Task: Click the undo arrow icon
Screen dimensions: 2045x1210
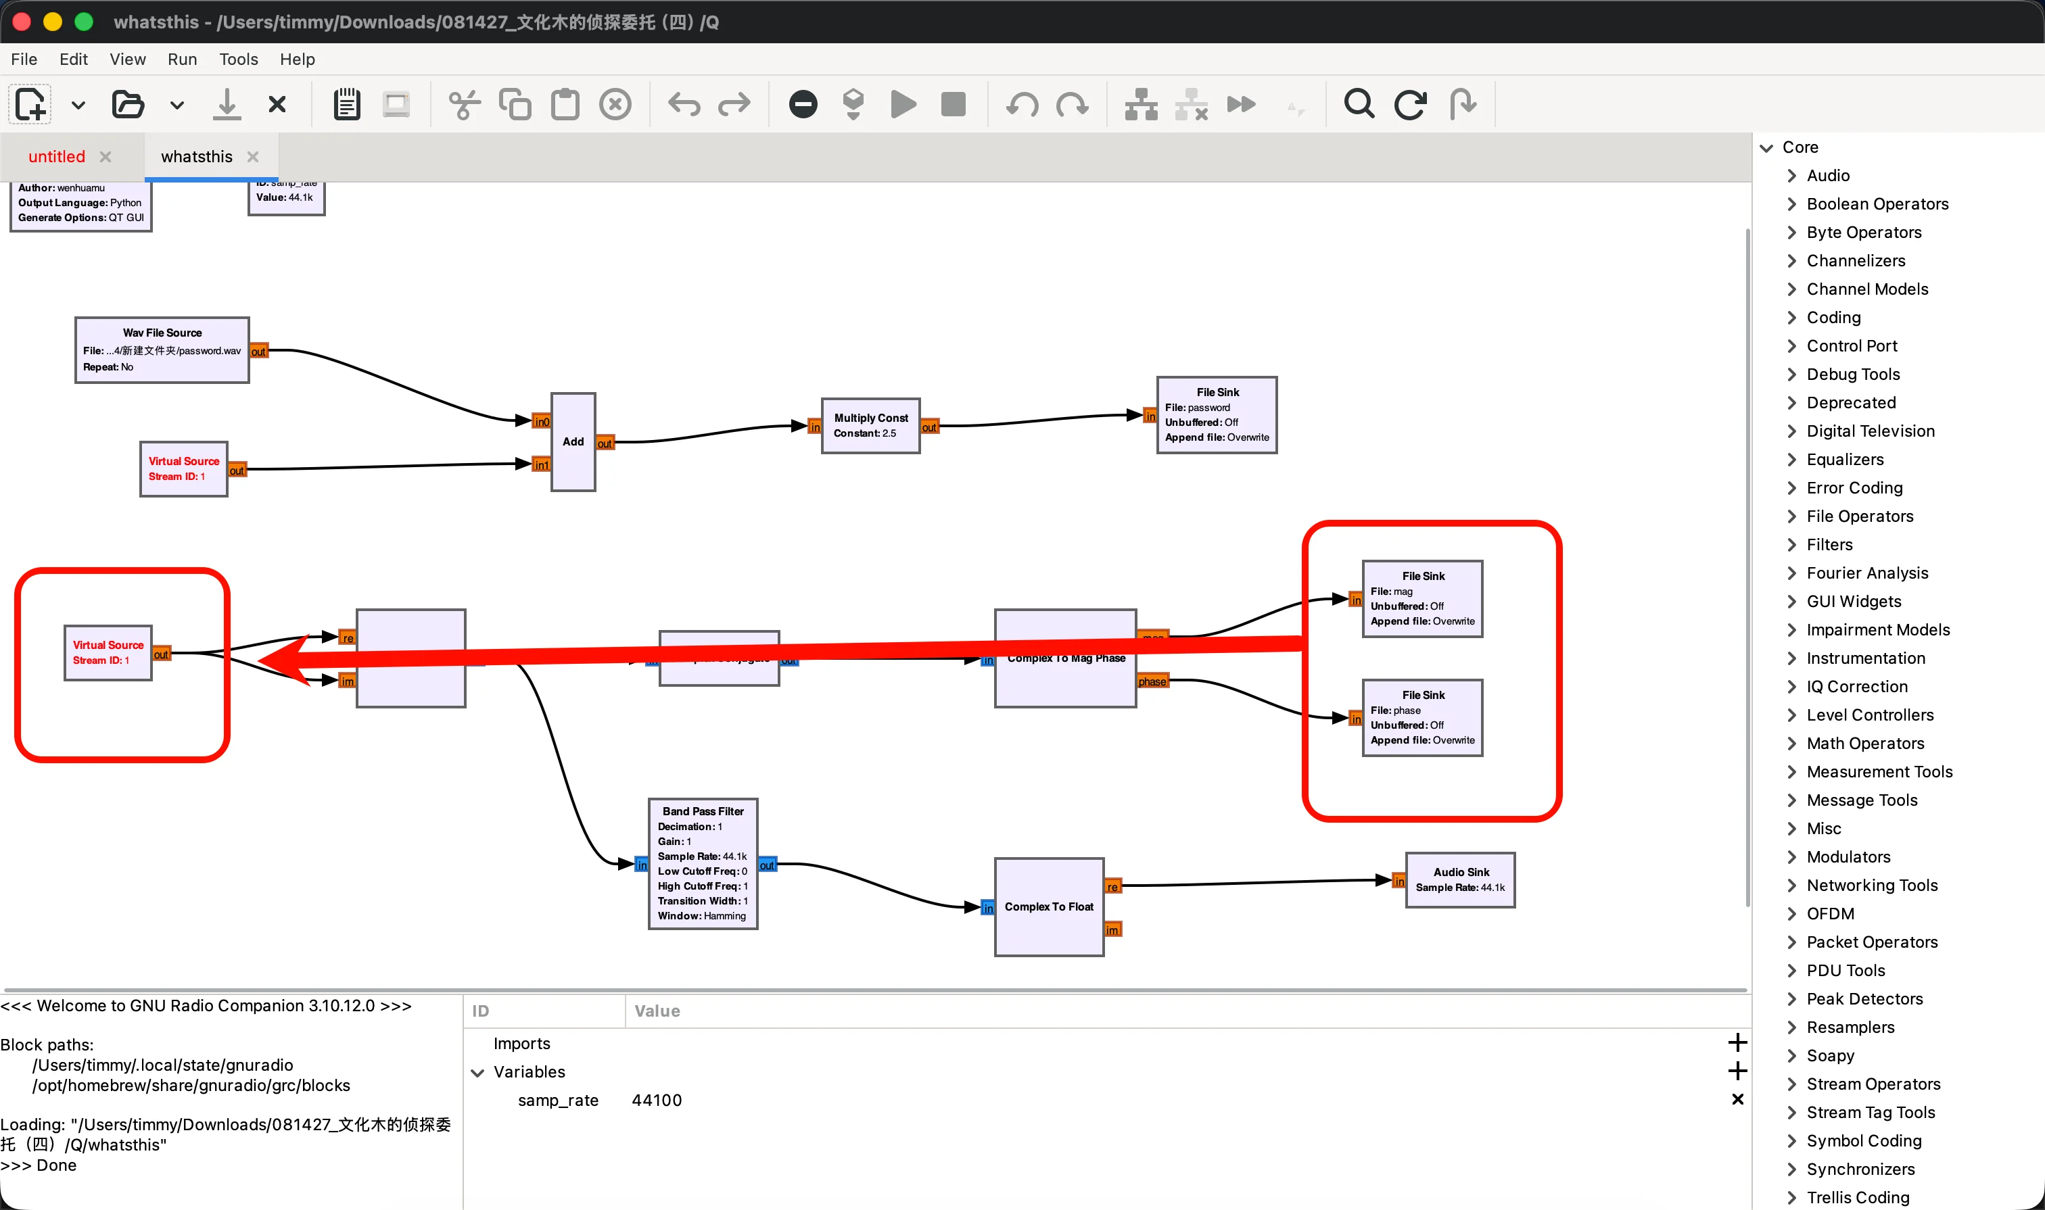Action: (684, 104)
